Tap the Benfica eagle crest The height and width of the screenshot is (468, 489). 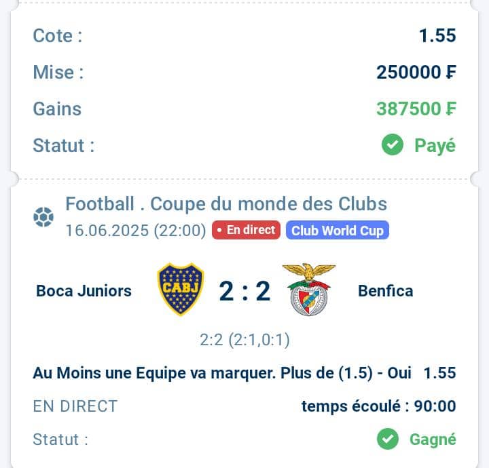coord(309,290)
